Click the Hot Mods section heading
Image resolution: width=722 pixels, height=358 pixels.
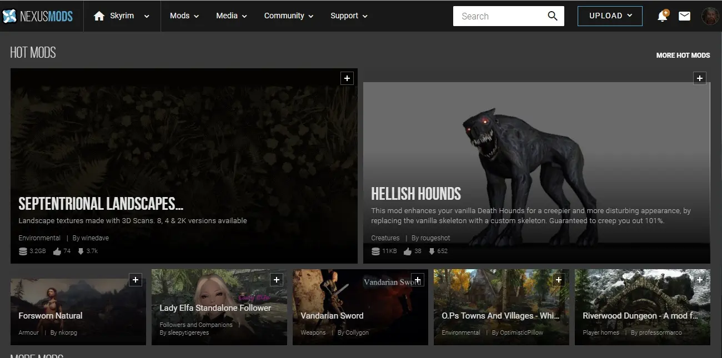click(x=33, y=53)
